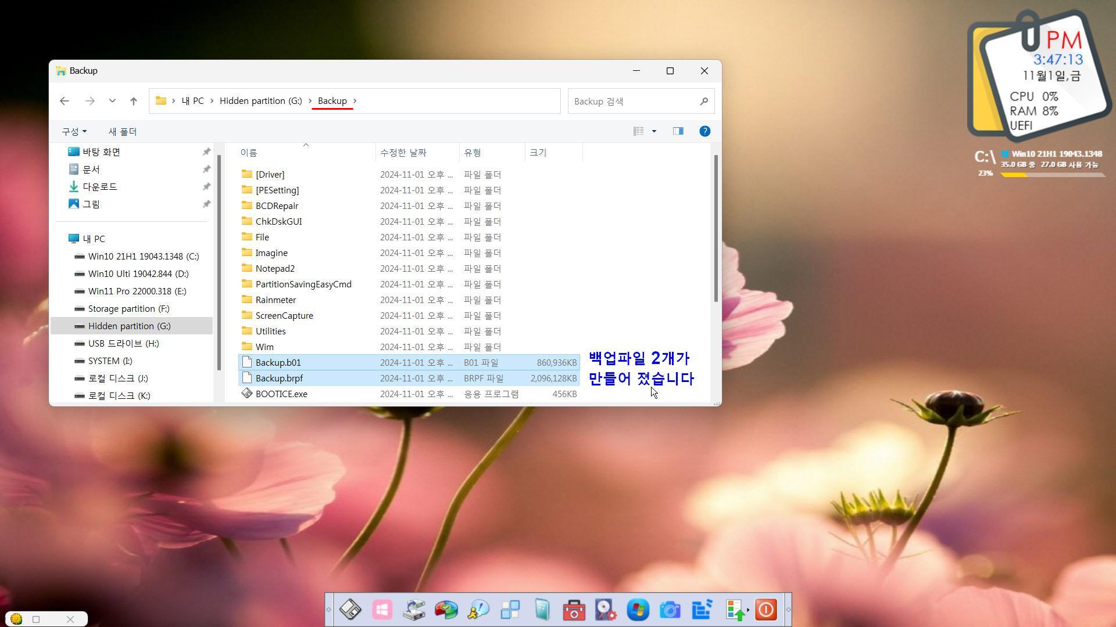Open the blue camera screenshot tool in dock
The height and width of the screenshot is (627, 1116).
670,610
